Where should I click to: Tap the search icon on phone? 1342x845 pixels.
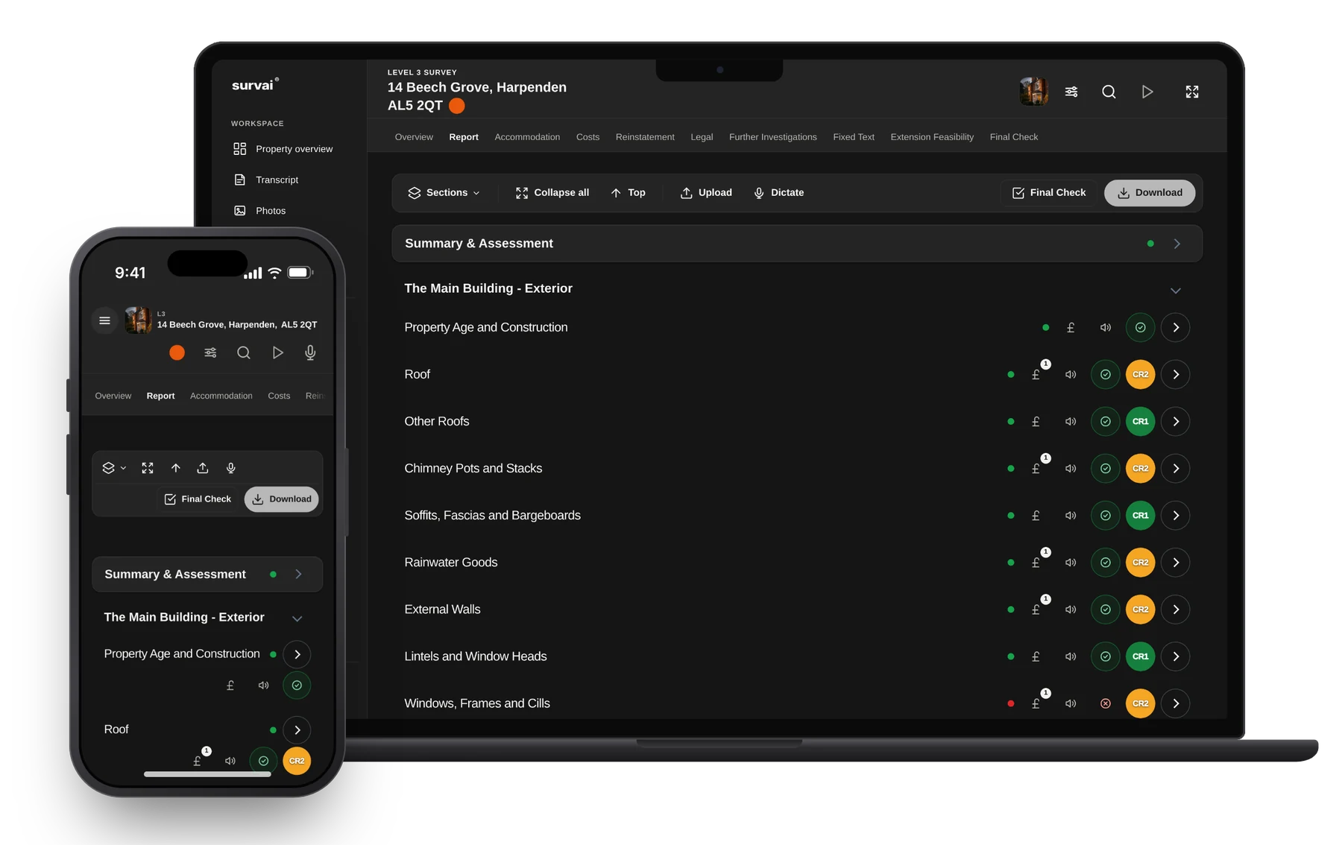tap(244, 352)
